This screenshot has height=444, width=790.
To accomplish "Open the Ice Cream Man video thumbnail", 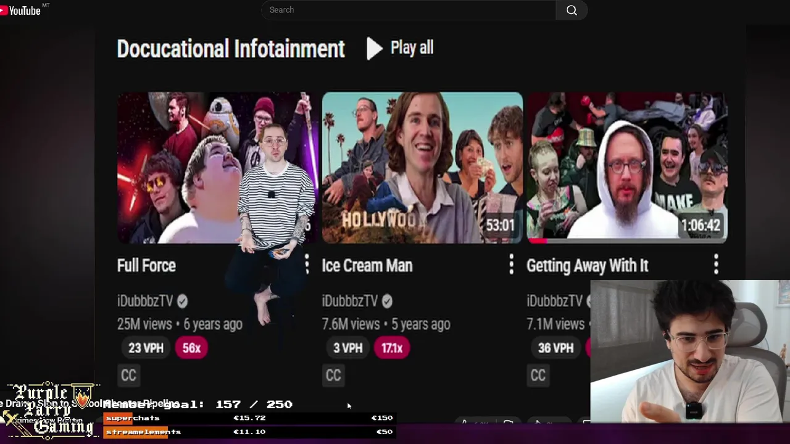I will pos(422,167).
